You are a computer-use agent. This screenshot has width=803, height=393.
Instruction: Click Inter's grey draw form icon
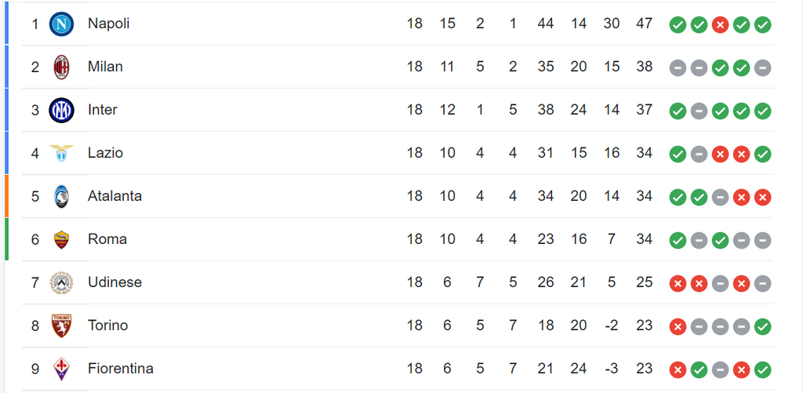point(699,111)
